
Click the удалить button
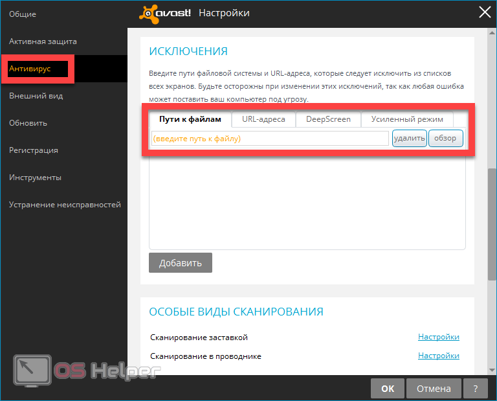pyautogui.click(x=410, y=139)
